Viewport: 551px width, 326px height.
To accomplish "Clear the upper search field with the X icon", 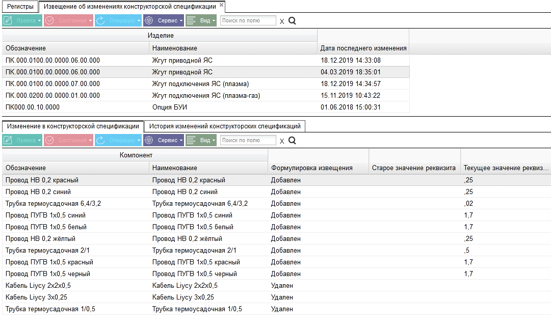I will pyautogui.click(x=282, y=21).
